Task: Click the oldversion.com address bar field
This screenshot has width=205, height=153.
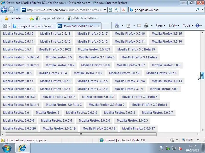Action: coord(64,10)
